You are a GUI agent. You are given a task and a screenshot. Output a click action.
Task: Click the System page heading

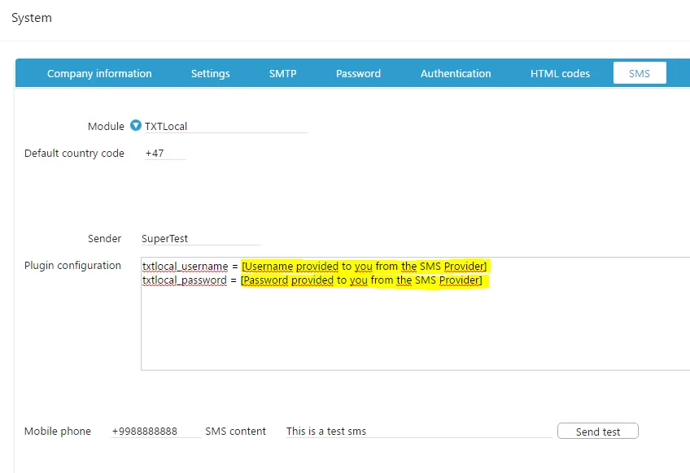coord(32,18)
